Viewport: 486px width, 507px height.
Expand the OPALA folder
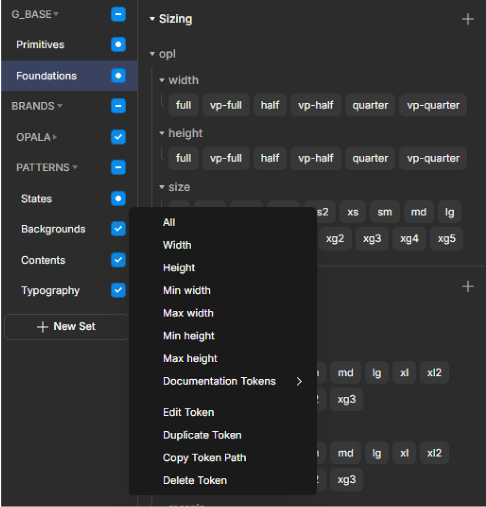pos(55,137)
